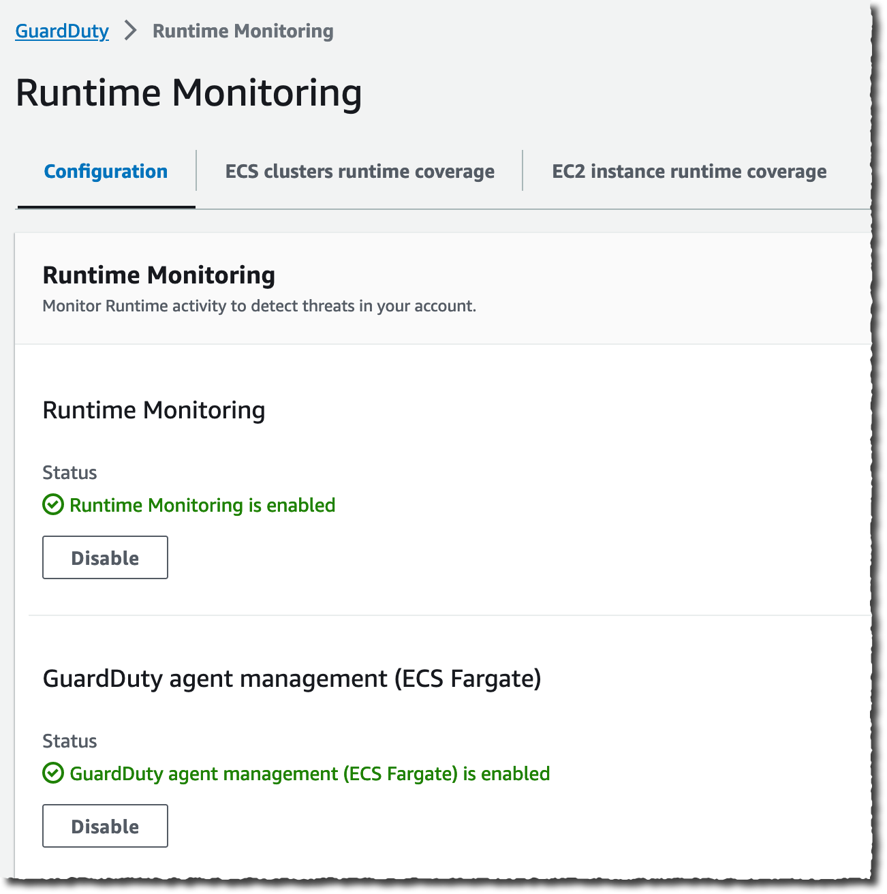Screen dimensions: 887x894
Task: Click the 'GuardDuty agent management (ECS Fargate)' heading
Action: (x=292, y=679)
